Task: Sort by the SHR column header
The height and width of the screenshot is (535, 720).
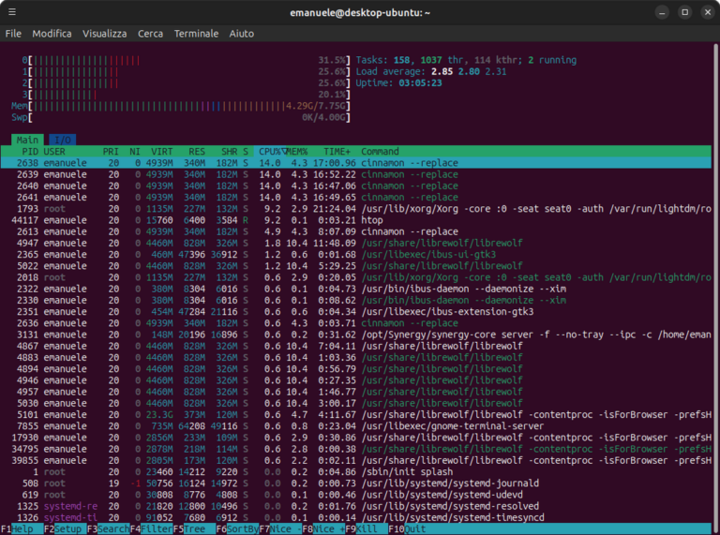Action: pos(229,152)
